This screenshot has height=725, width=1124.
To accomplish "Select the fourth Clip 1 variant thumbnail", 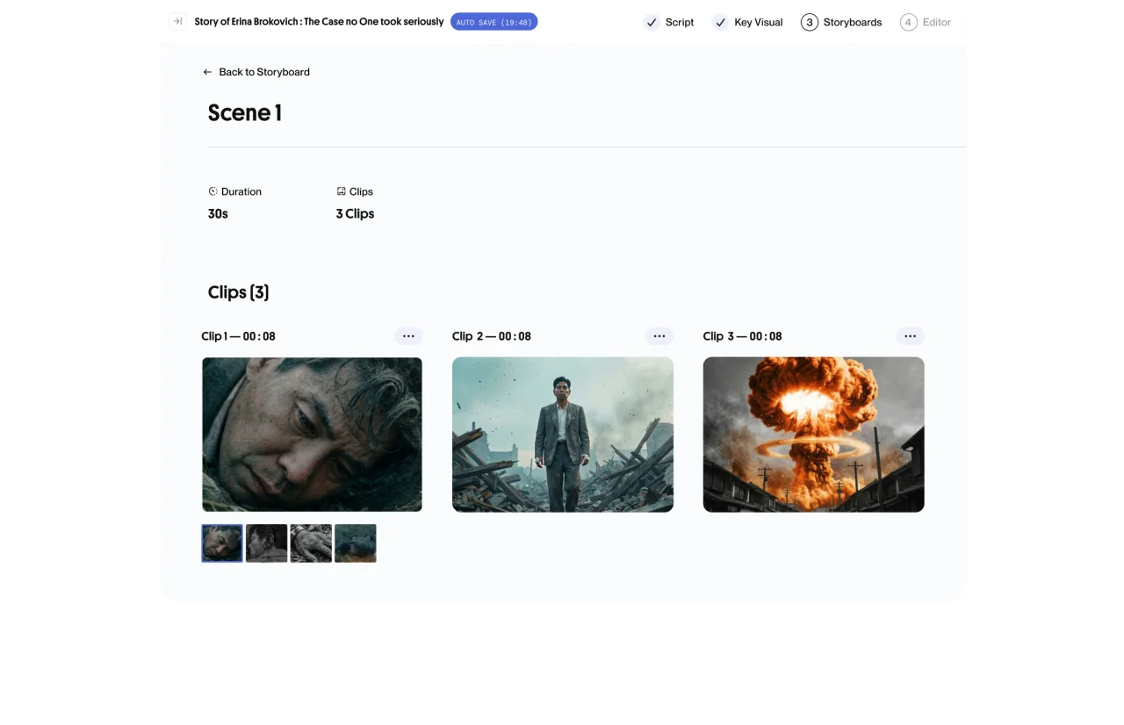I will click(356, 543).
